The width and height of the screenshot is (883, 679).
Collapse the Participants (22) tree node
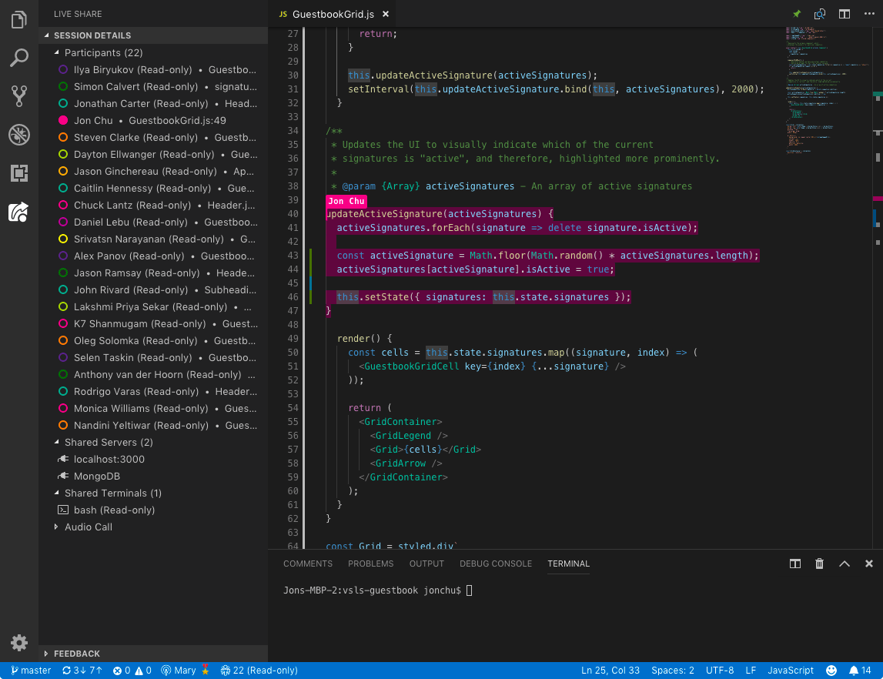click(x=56, y=52)
